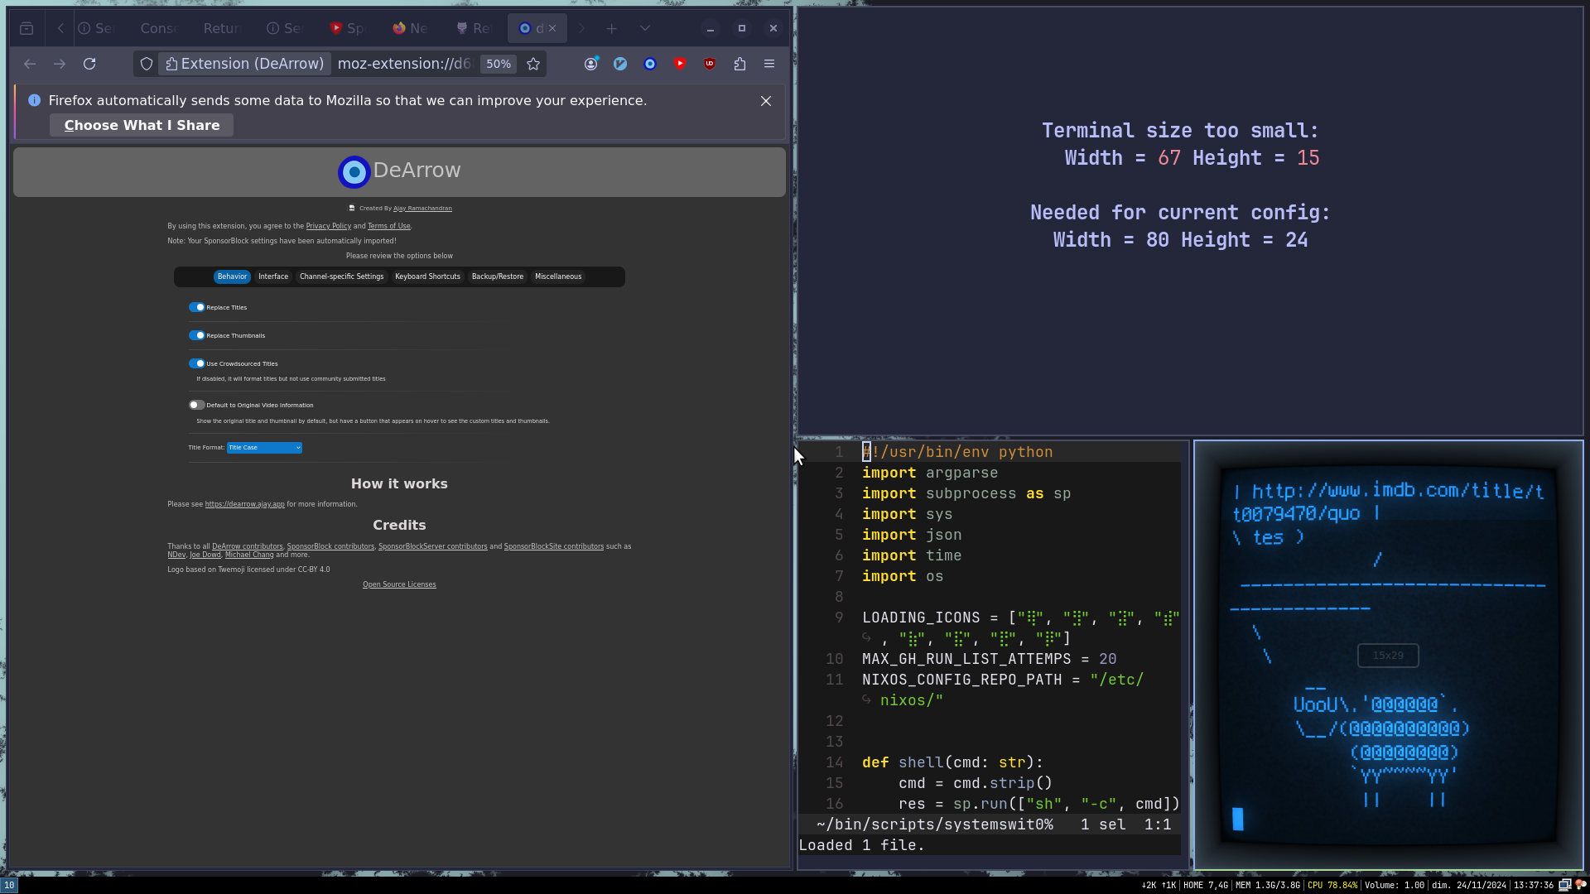This screenshot has height=894, width=1590.
Task: Reset the 50% zoom level indicator
Action: [499, 64]
